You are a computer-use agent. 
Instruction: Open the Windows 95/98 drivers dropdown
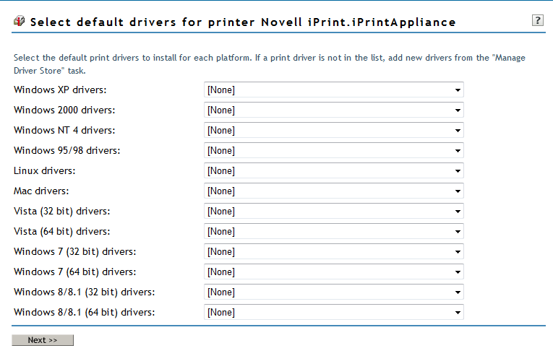(x=333, y=151)
